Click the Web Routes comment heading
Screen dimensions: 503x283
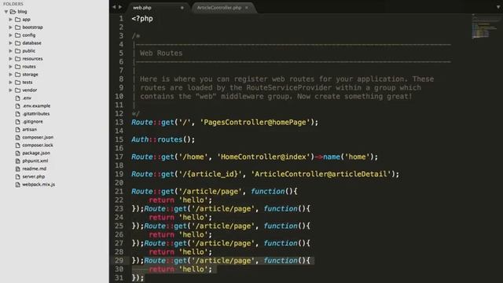coord(161,53)
